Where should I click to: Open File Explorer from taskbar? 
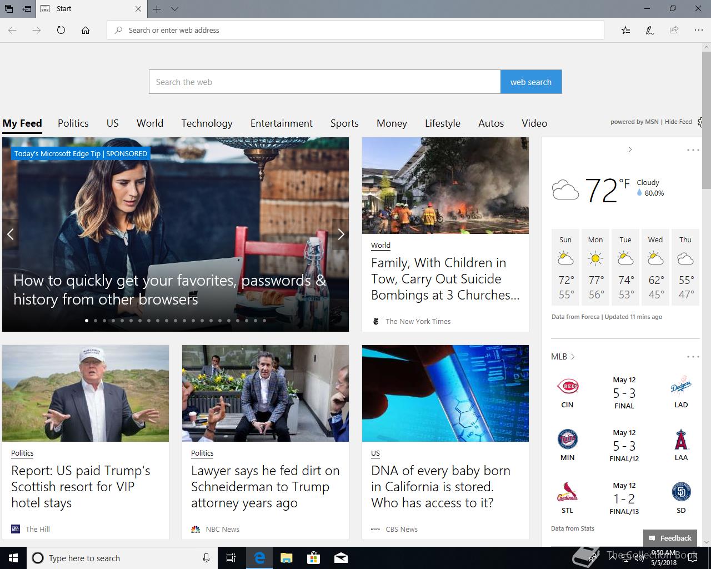point(287,558)
